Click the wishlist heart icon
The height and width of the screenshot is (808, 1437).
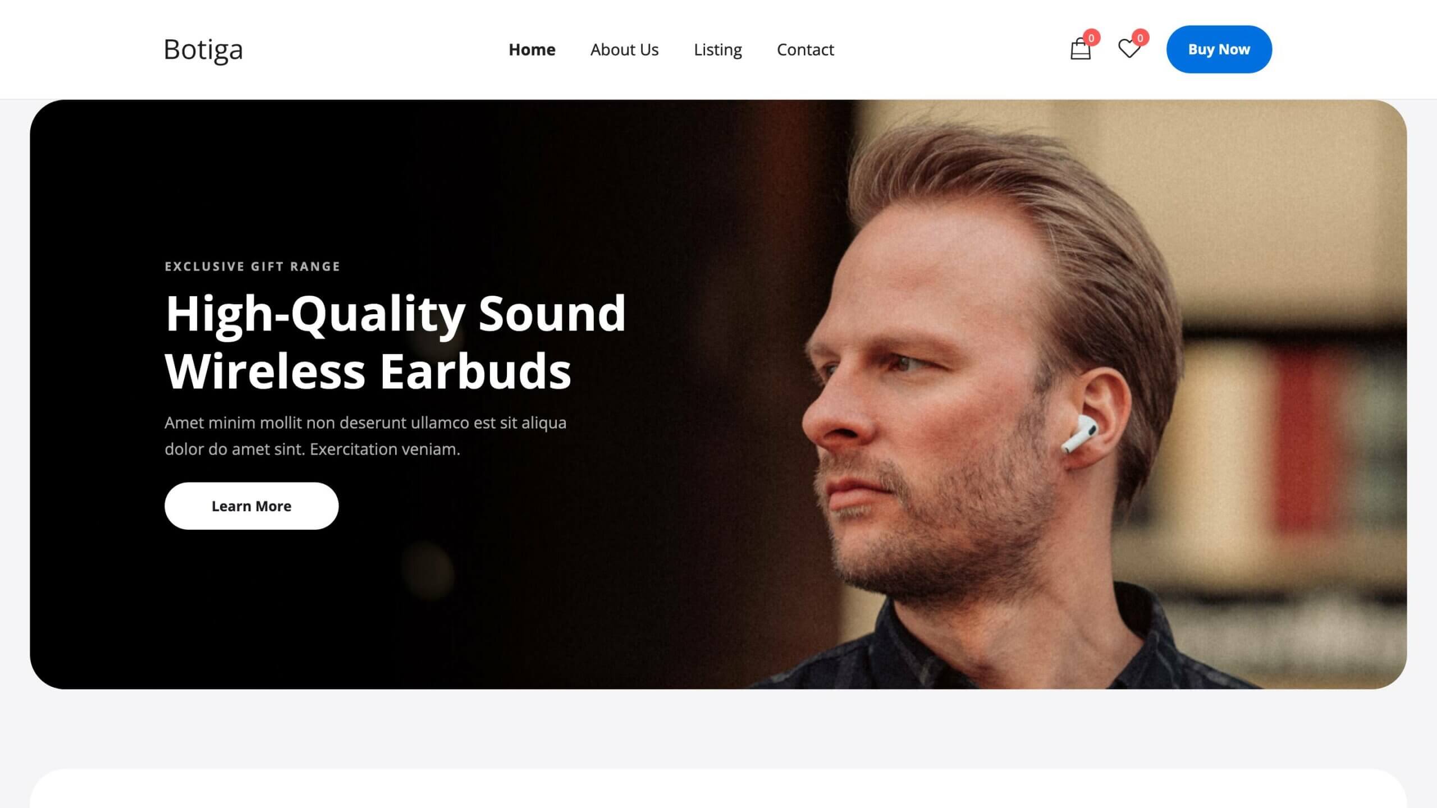point(1129,49)
